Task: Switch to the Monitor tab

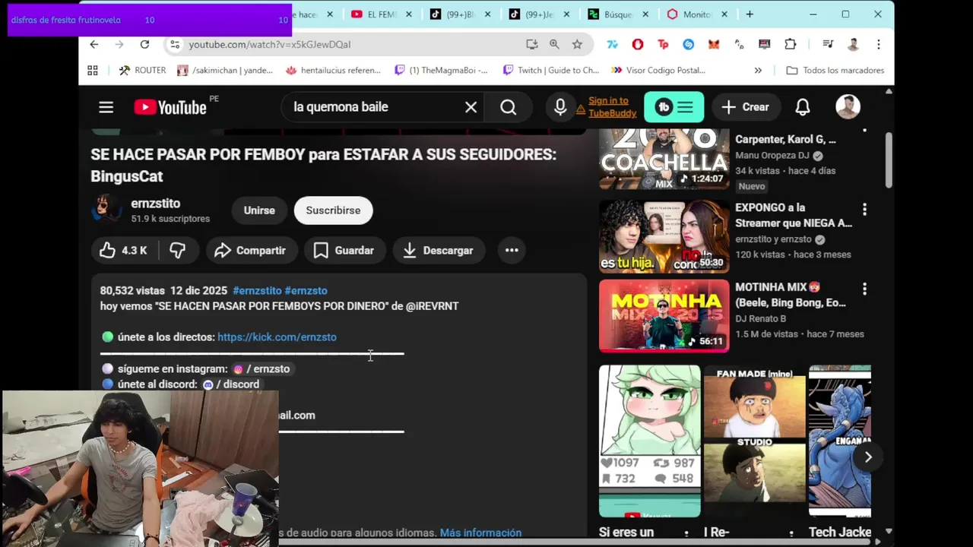Action: click(696, 14)
